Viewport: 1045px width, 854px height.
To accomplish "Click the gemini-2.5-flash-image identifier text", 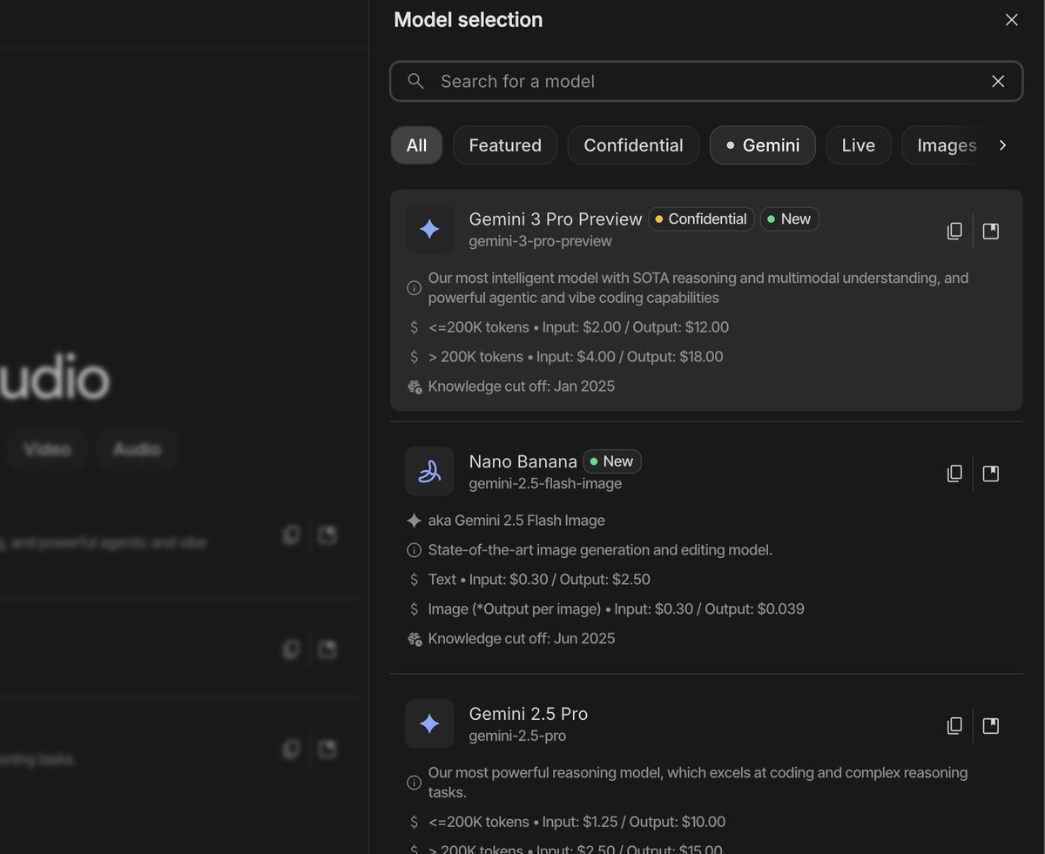I will tap(545, 483).
